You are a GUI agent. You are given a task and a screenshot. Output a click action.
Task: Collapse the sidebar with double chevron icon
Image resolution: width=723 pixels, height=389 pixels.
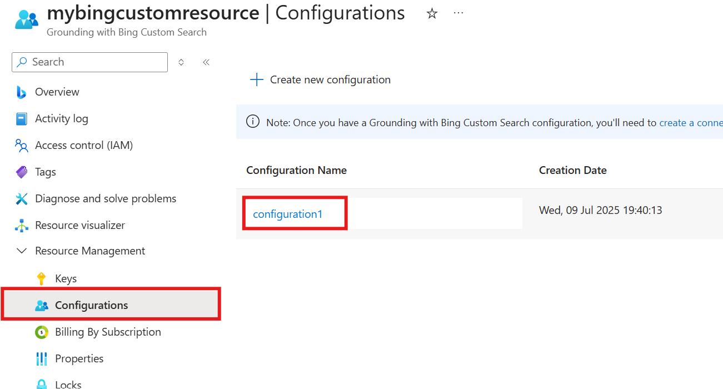pos(206,62)
